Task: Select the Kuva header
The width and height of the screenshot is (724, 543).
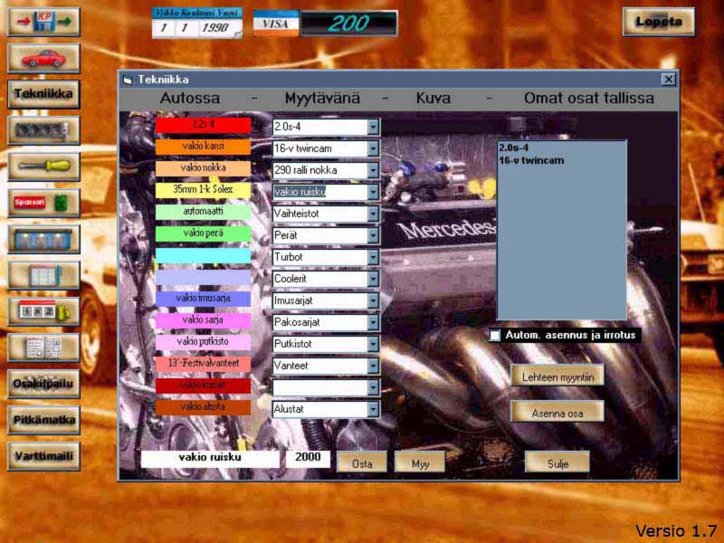Action: pyautogui.click(x=433, y=99)
